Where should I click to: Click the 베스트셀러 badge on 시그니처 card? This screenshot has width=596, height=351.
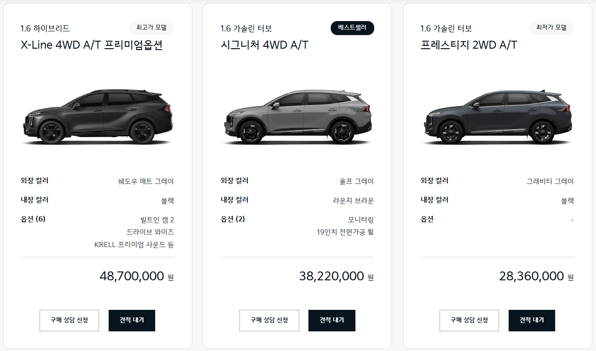[x=352, y=28]
